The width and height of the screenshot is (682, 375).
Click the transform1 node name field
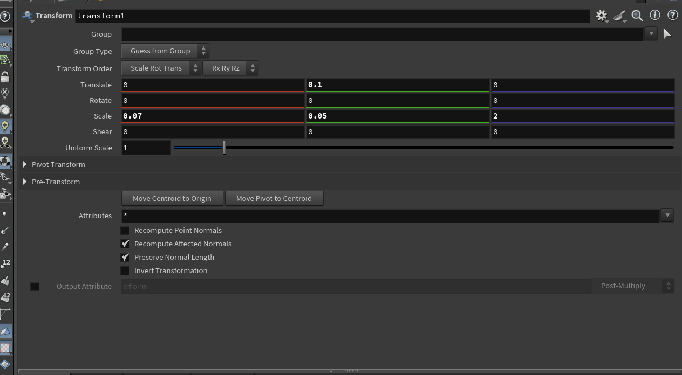[x=332, y=16]
